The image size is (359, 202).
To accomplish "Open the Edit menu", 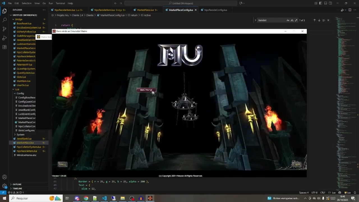I will (17, 3).
